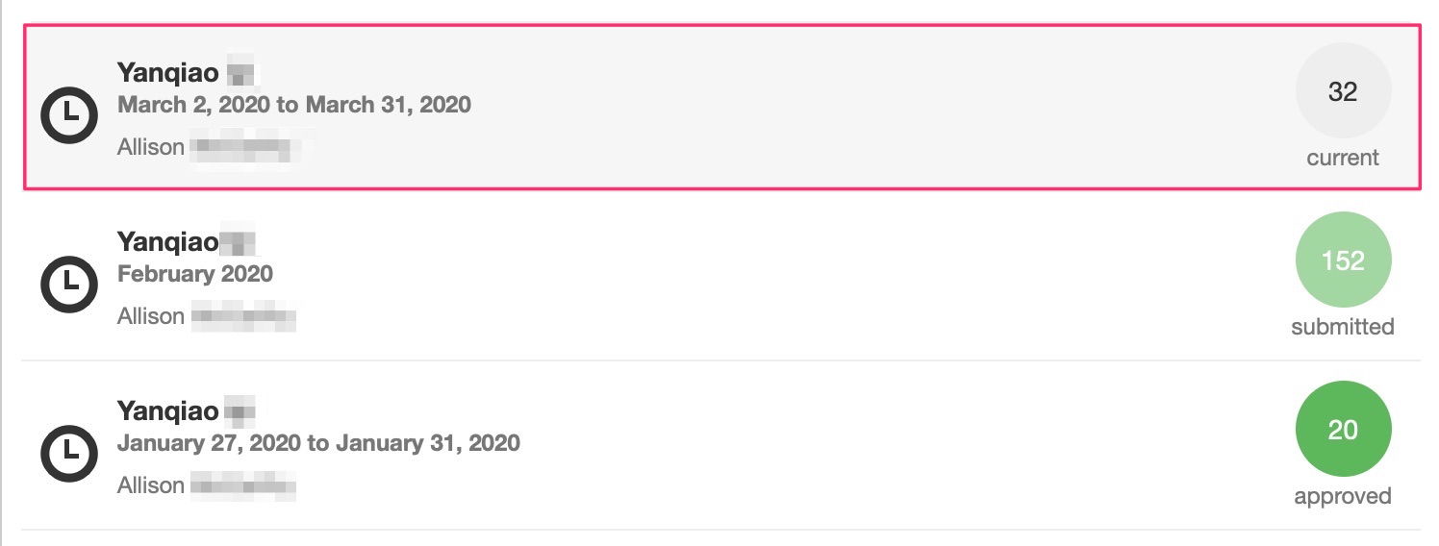Open the January 27 to 31 timesheet row

(x=721, y=445)
